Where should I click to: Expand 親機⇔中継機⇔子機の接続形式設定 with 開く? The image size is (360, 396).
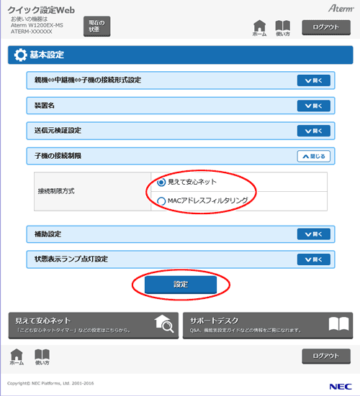coord(313,80)
